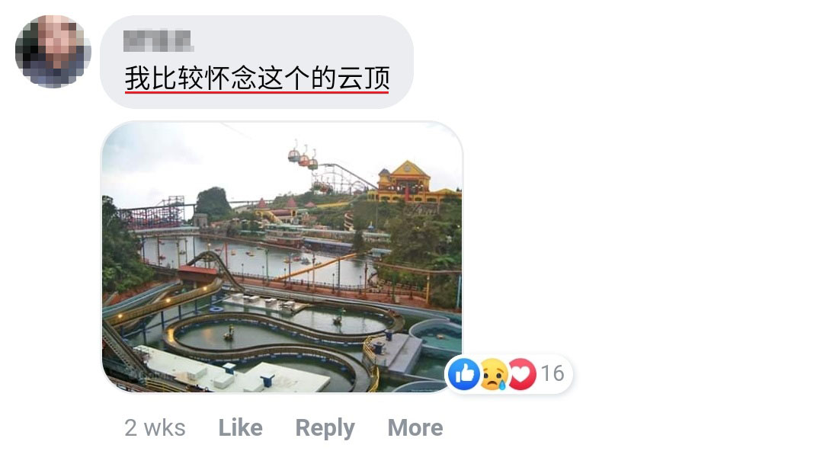Viewport: 823px width, 451px height.
Task: Click the blue thumbs-up reaction icon
Action: coord(464,374)
